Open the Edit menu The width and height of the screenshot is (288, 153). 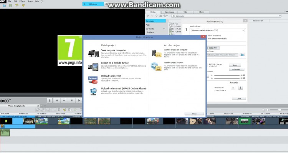click(x=15, y=1)
